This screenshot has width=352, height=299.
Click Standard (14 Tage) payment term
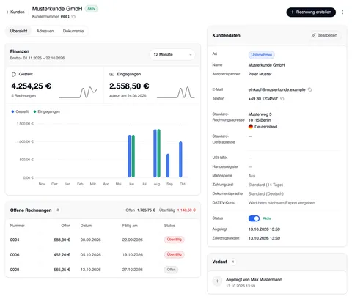click(265, 185)
